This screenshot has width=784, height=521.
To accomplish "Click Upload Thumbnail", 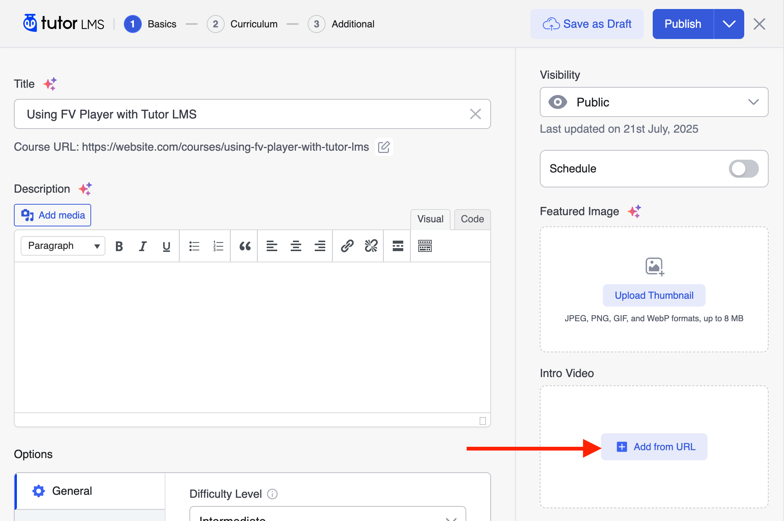I will (x=654, y=295).
